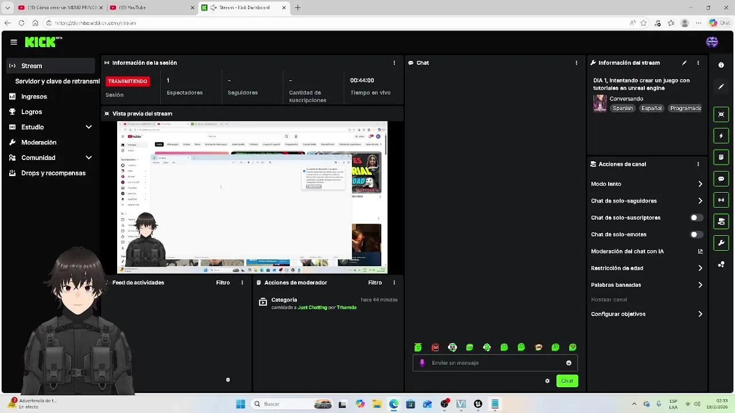Open the hamburger menu beside KICK logo
The width and height of the screenshot is (735, 413).
[x=14, y=42]
